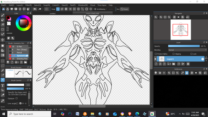The width and height of the screenshot is (208, 117).
Task: Click the Undo arrow
Action: (x=35, y=9)
